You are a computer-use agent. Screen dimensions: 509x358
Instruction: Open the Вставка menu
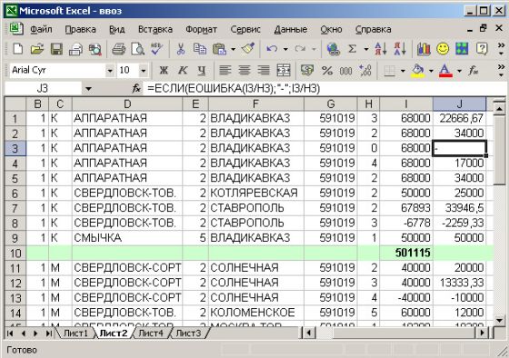155,29
